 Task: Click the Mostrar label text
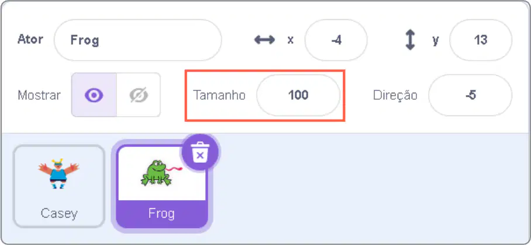[x=39, y=95]
